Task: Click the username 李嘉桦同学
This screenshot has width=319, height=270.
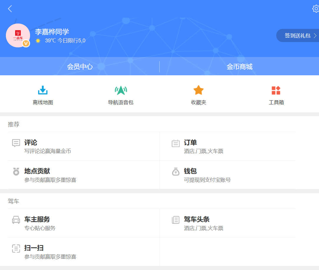Action: click(x=52, y=32)
